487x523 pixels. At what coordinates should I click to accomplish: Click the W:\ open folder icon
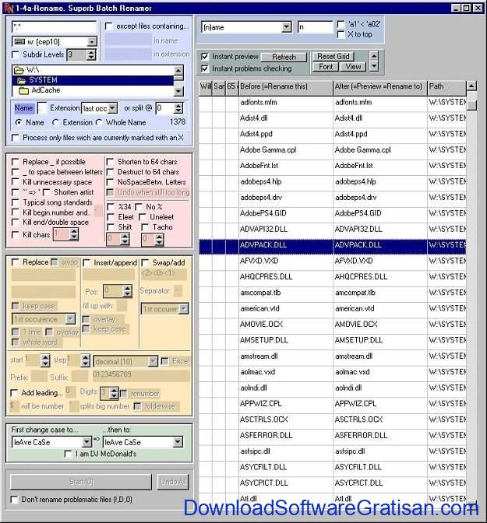(19, 70)
